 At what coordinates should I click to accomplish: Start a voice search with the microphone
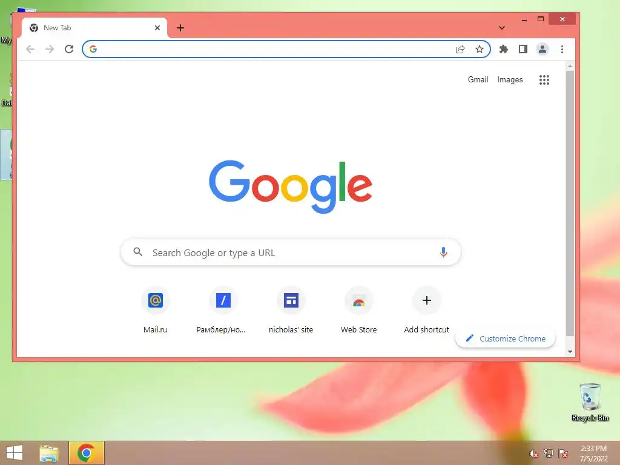pyautogui.click(x=443, y=252)
